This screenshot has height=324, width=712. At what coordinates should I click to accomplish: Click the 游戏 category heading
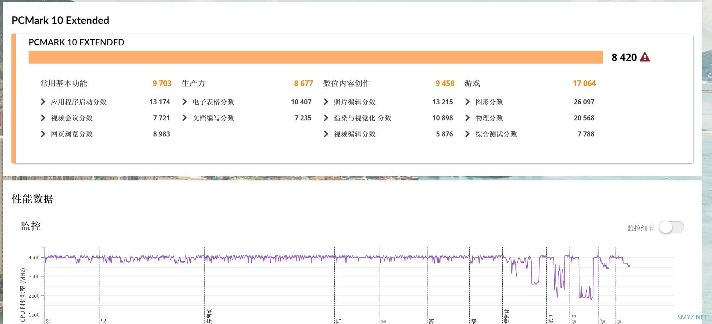(472, 83)
